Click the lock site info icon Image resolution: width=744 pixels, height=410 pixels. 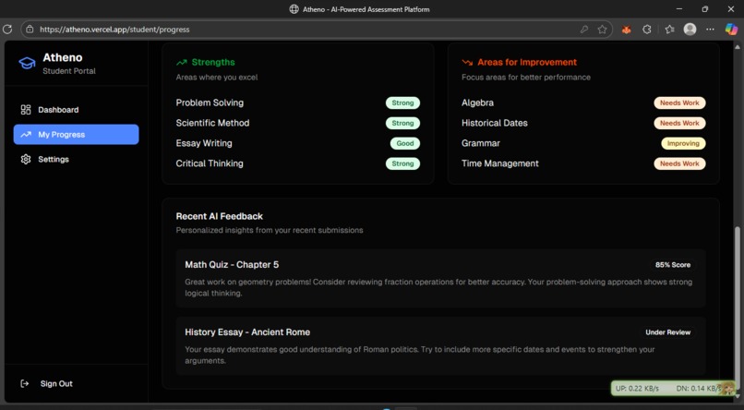tap(30, 29)
